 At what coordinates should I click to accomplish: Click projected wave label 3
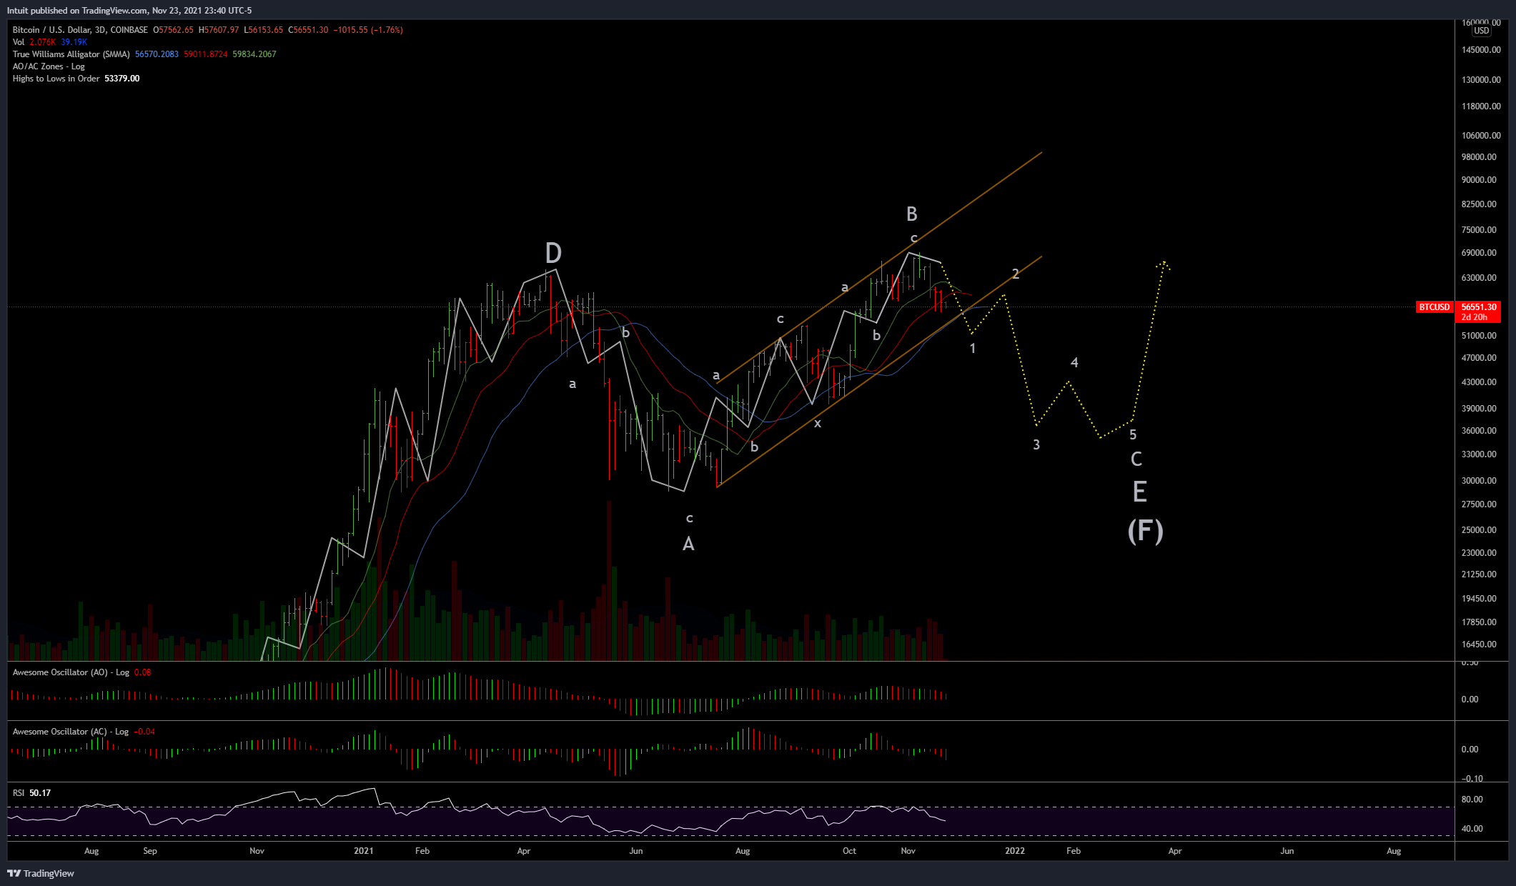click(1036, 445)
